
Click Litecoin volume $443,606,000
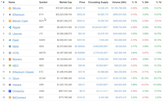[x=120, y=34]
